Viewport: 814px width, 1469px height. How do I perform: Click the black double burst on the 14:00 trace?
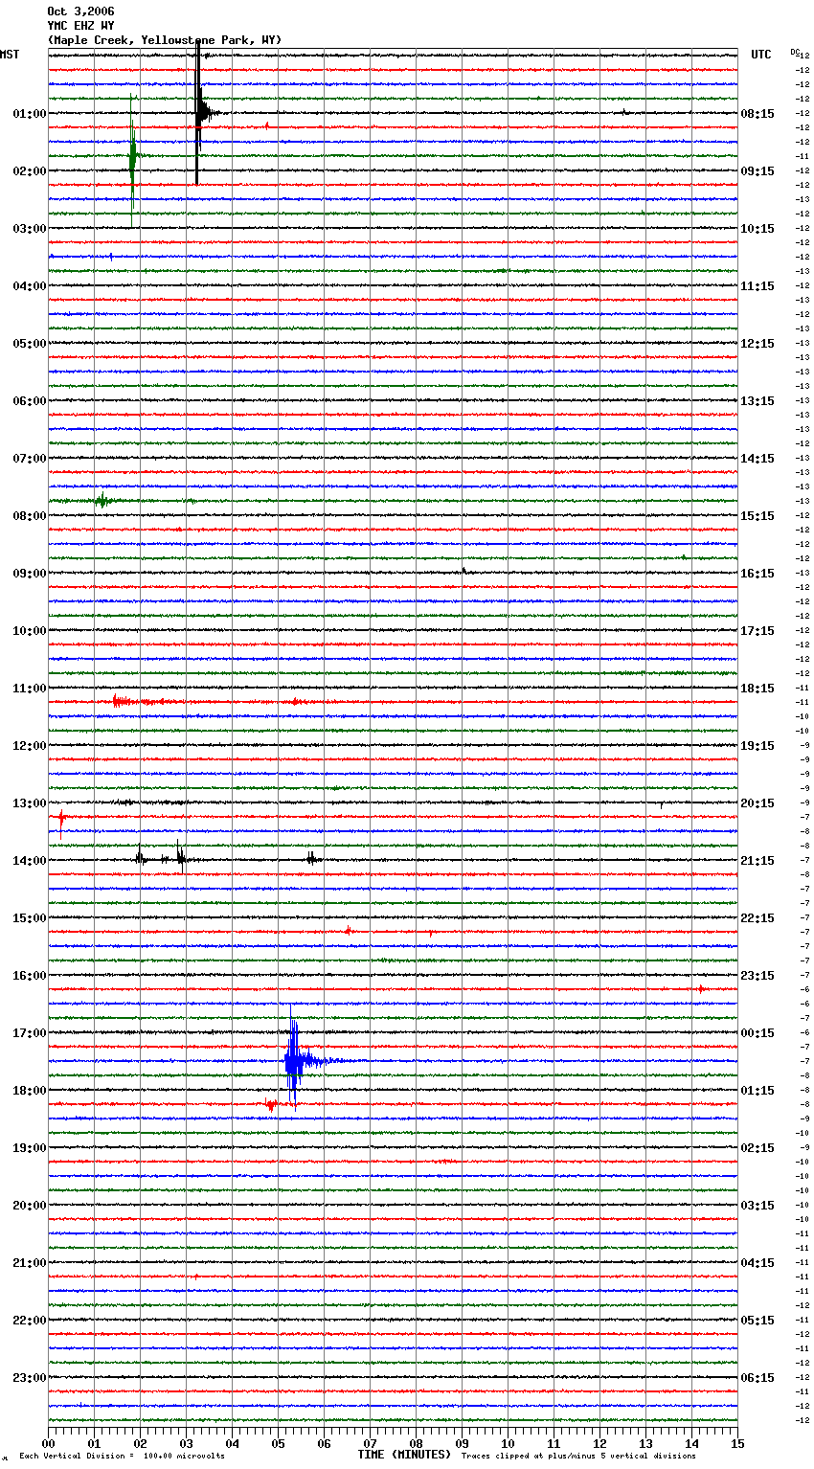tap(161, 857)
